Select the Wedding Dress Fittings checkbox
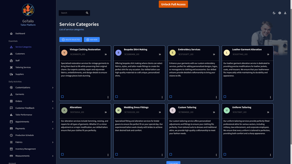 [x=117, y=154]
